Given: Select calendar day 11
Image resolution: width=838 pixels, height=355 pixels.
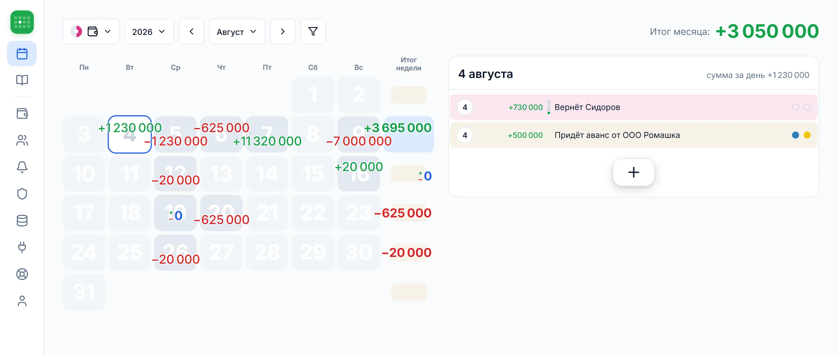Looking at the screenshot, I should tap(129, 173).
